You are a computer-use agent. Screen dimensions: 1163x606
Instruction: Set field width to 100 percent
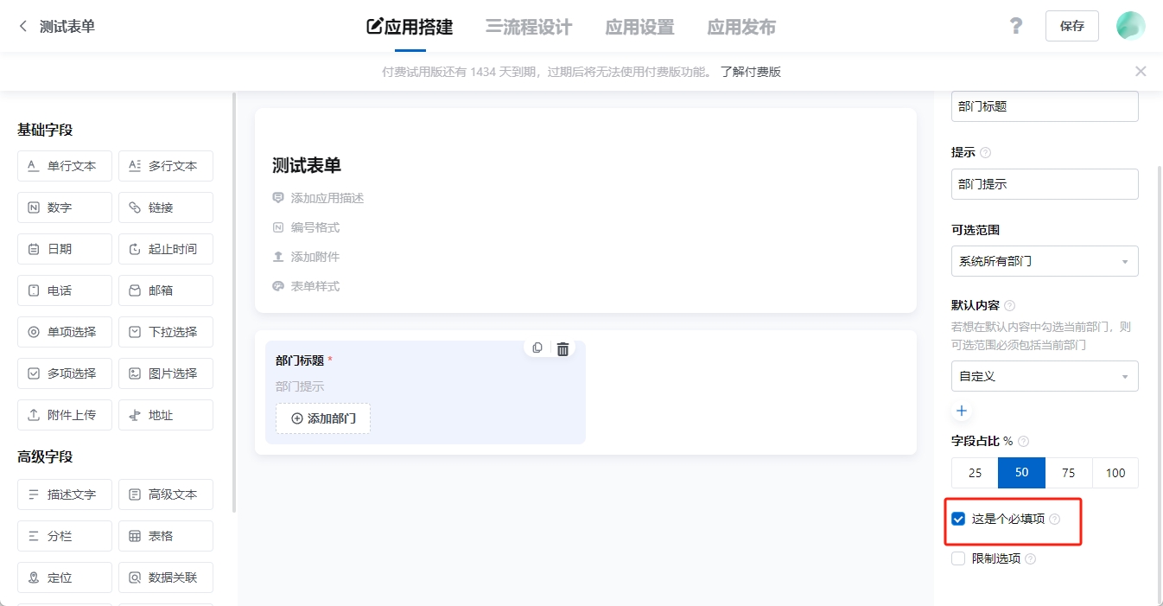pyautogui.click(x=1115, y=473)
